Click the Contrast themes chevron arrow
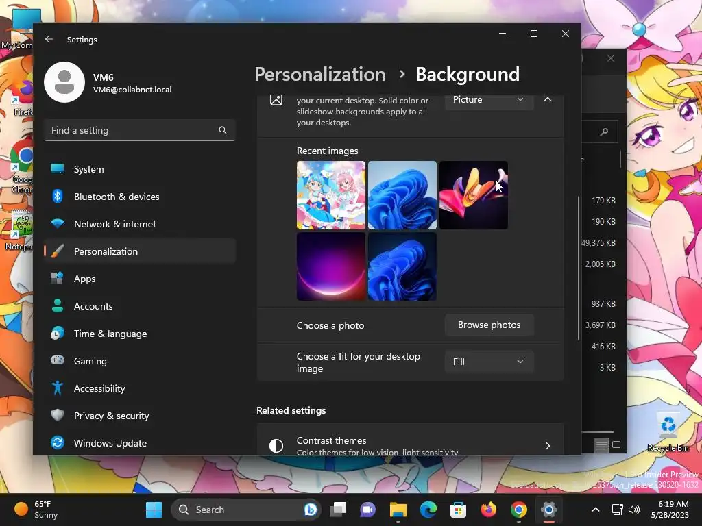Screen dimensions: 702x526 (548, 445)
